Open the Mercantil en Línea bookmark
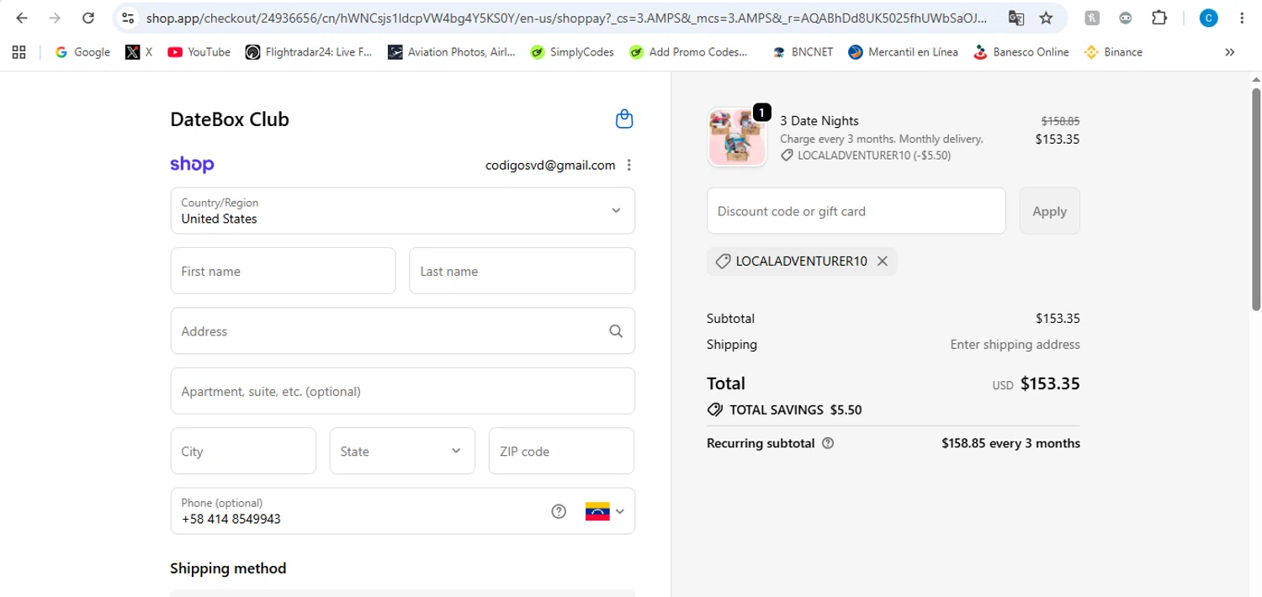This screenshot has width=1262, height=597. (x=903, y=52)
